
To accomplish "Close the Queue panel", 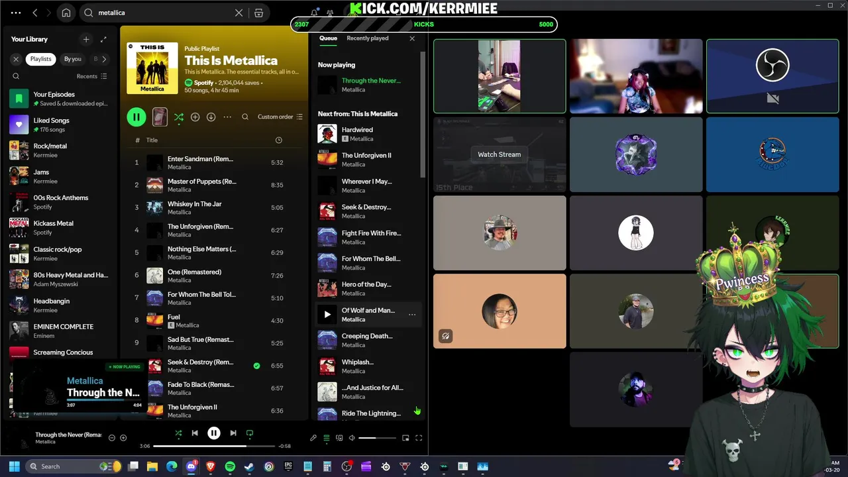I will pos(412,38).
